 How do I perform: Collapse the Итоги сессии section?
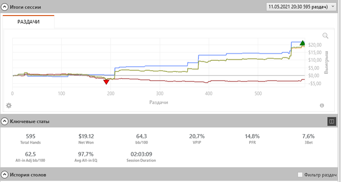4,7
